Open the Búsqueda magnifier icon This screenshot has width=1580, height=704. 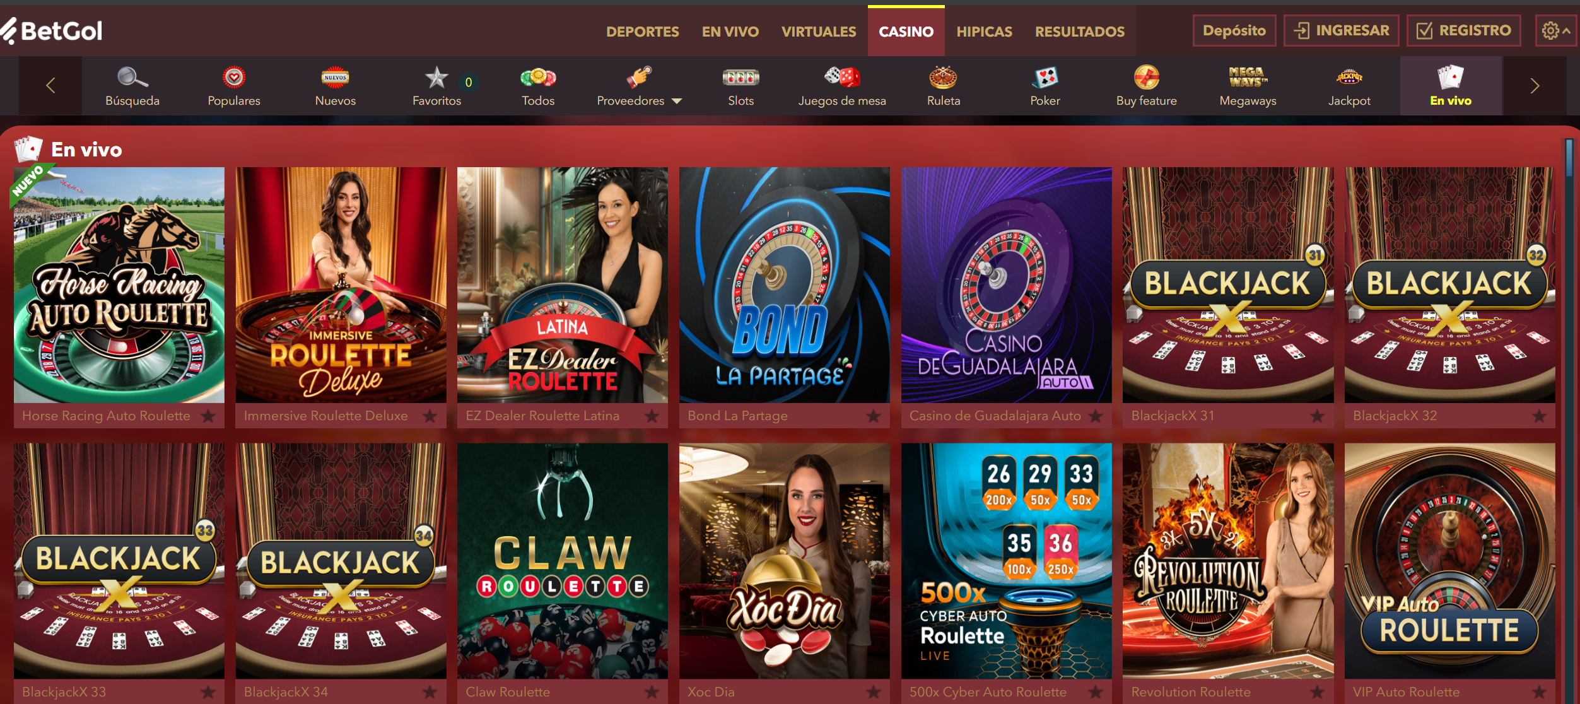pos(132,77)
